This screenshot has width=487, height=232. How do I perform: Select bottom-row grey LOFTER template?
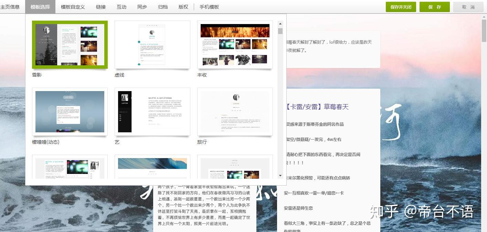[x=235, y=167]
